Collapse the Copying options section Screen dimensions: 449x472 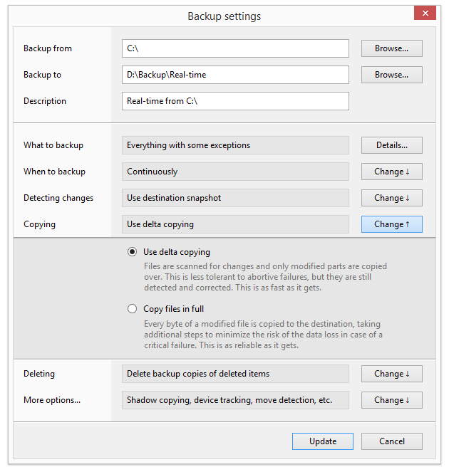click(391, 224)
